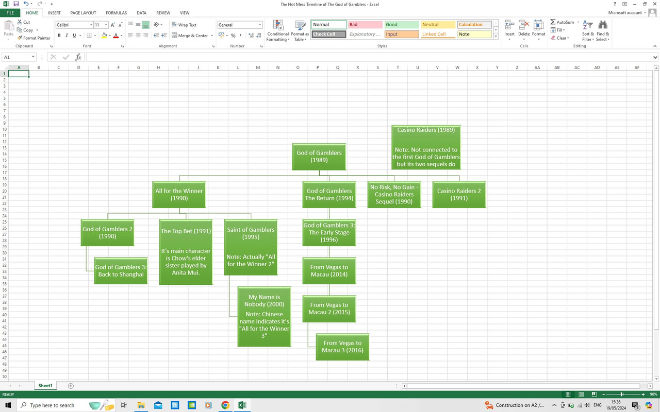Image resolution: width=660 pixels, height=412 pixels.
Task: Switch to the INSERT tab
Action: [54, 13]
